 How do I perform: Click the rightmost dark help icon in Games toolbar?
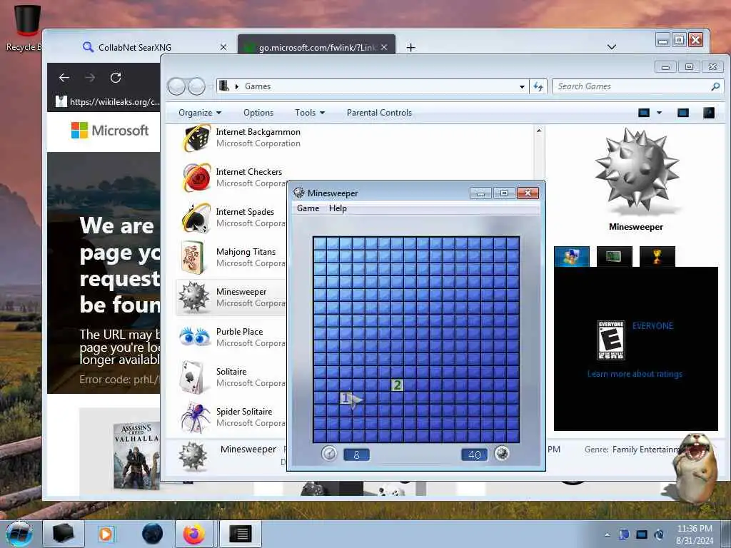pyautogui.click(x=709, y=113)
